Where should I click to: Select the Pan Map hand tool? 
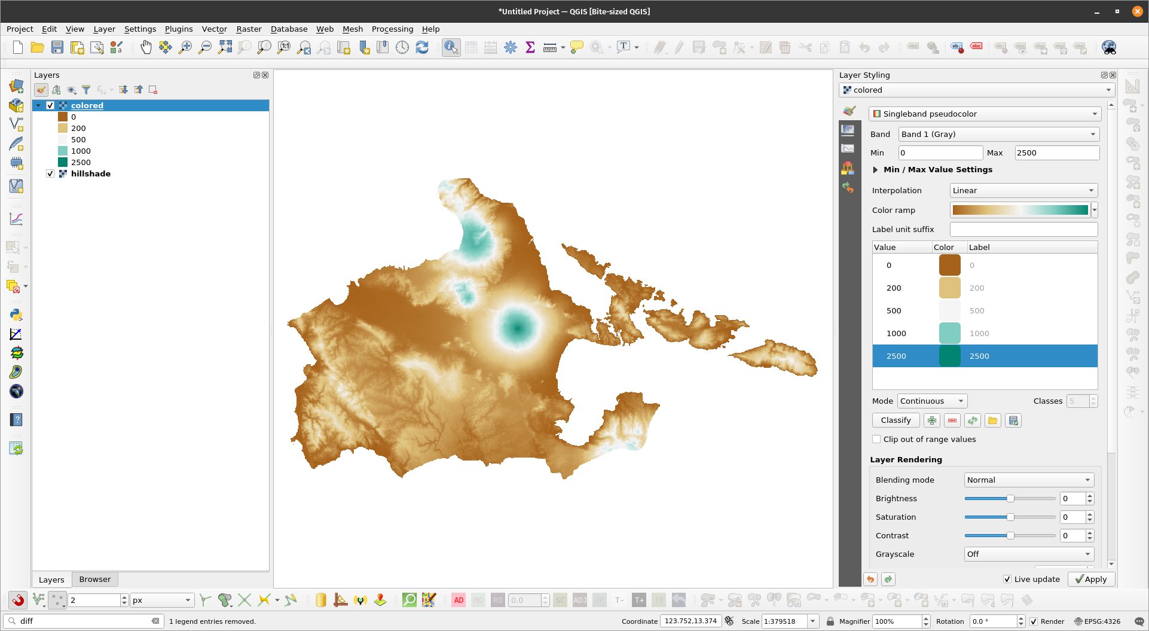(146, 47)
